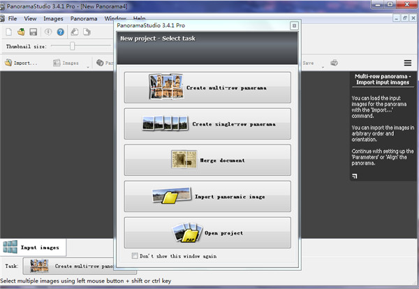The height and width of the screenshot is (289, 419).
Task: Click the Parameters step in workflow bar
Action: pos(105,63)
